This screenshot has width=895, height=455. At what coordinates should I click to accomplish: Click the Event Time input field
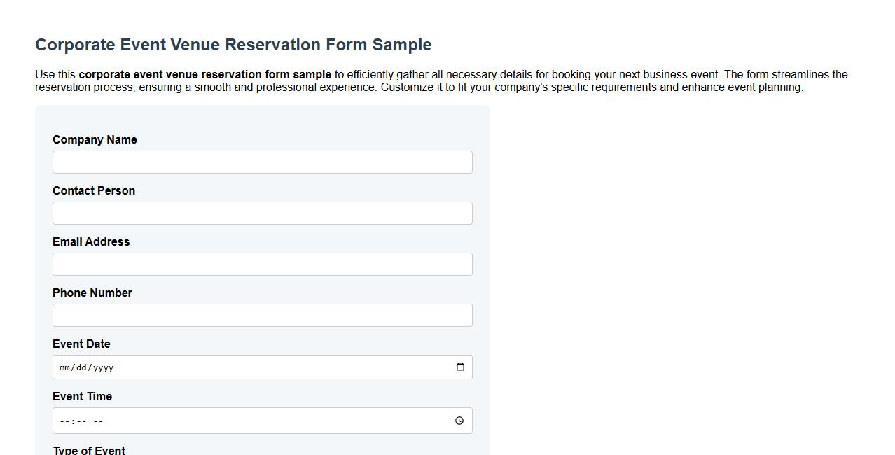[210, 421]
